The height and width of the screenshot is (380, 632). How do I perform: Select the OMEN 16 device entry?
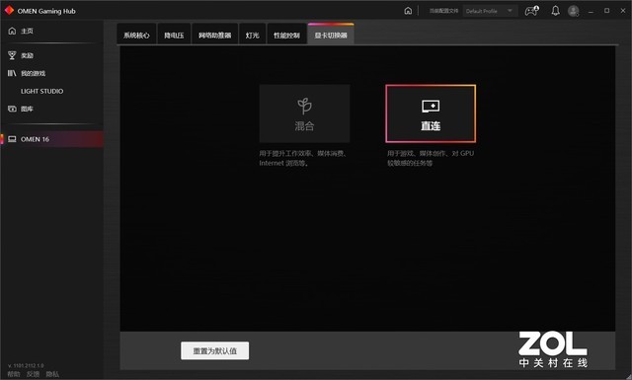point(52,139)
